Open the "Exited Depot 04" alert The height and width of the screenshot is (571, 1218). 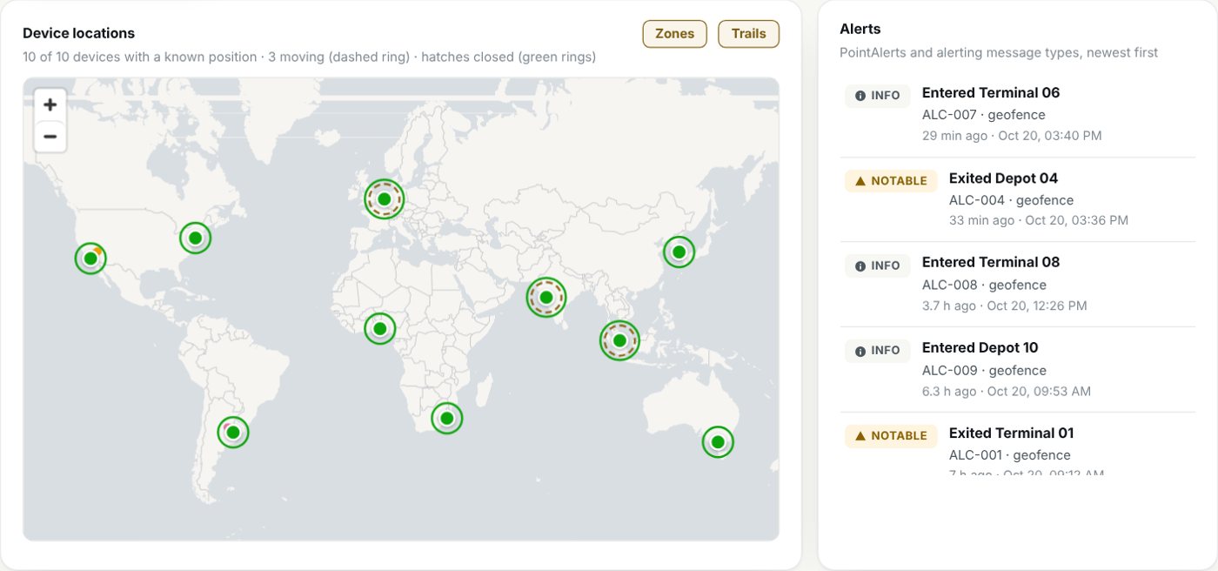[x=1018, y=199]
